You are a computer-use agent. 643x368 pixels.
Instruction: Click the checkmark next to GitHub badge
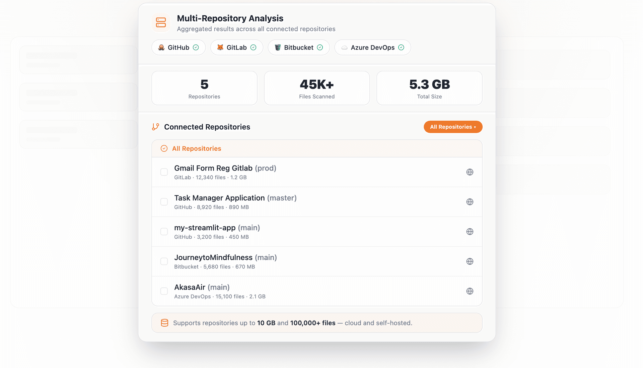click(x=196, y=47)
